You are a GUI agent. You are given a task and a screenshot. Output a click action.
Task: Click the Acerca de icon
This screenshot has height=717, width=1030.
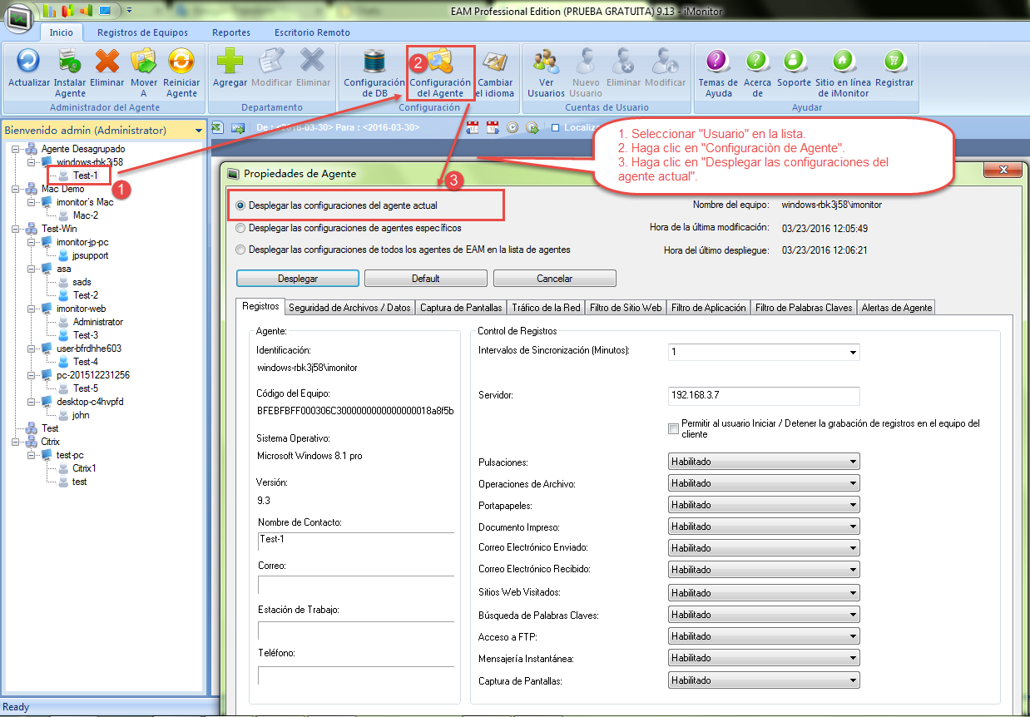(757, 61)
